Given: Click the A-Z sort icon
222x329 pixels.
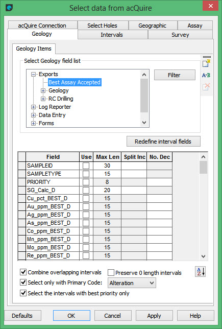Looking at the screenshot, I should (x=201, y=272).
